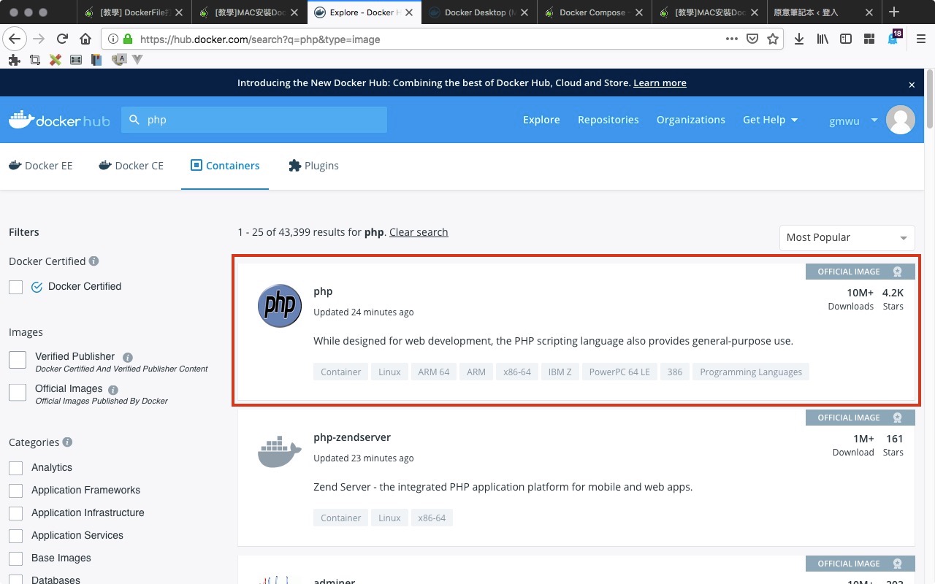Check the Base Images category

tap(15, 558)
